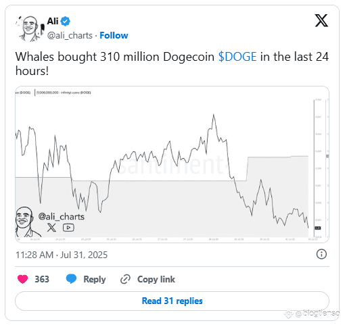Screen dimensions: 345x325
Task: Click the chain link copy icon
Action: (x=125, y=280)
